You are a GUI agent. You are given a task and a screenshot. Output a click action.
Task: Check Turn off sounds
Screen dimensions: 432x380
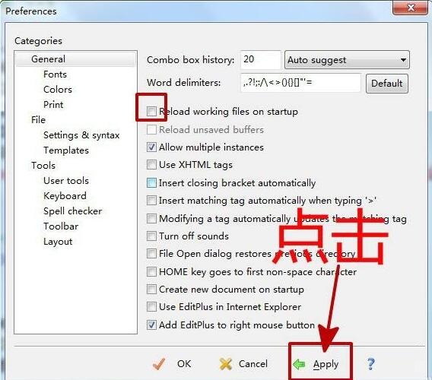(x=151, y=236)
